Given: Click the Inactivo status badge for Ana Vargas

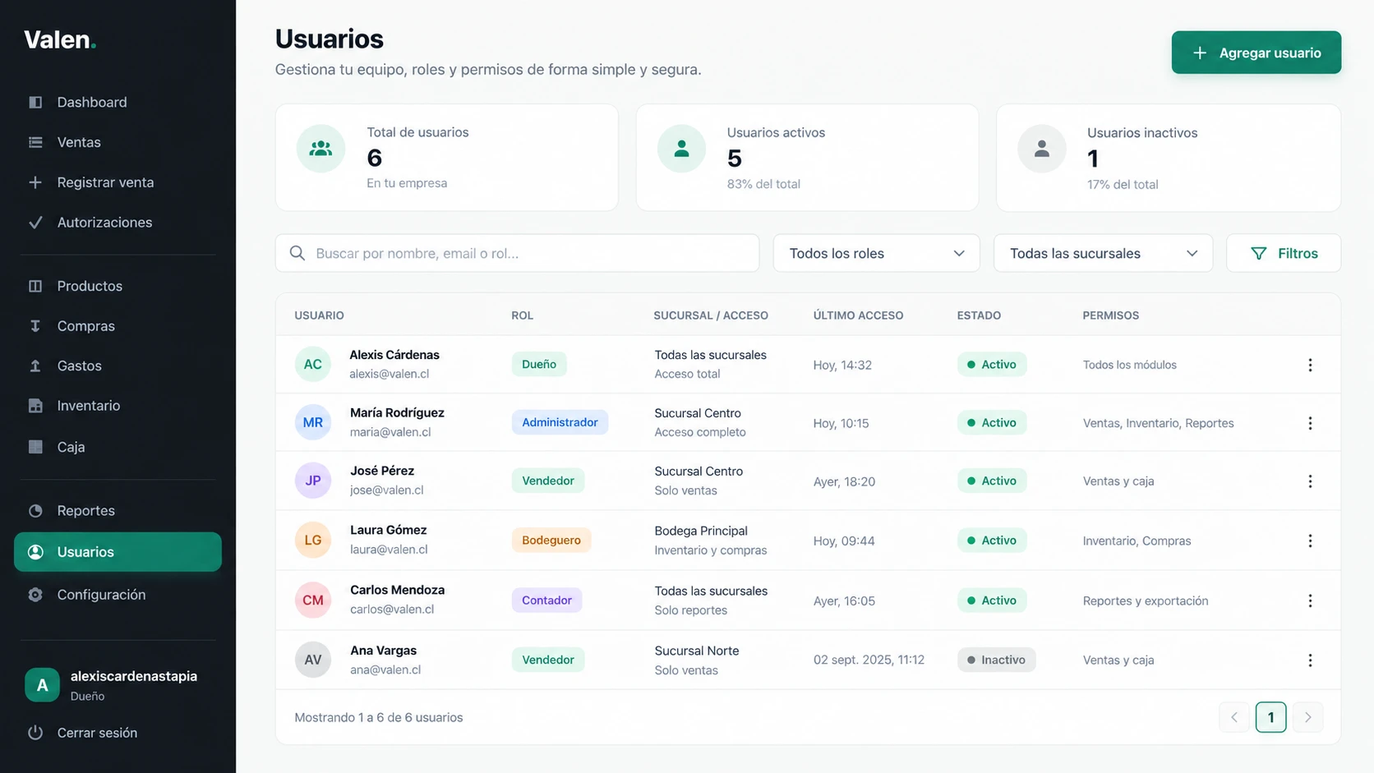Looking at the screenshot, I should (x=996, y=660).
